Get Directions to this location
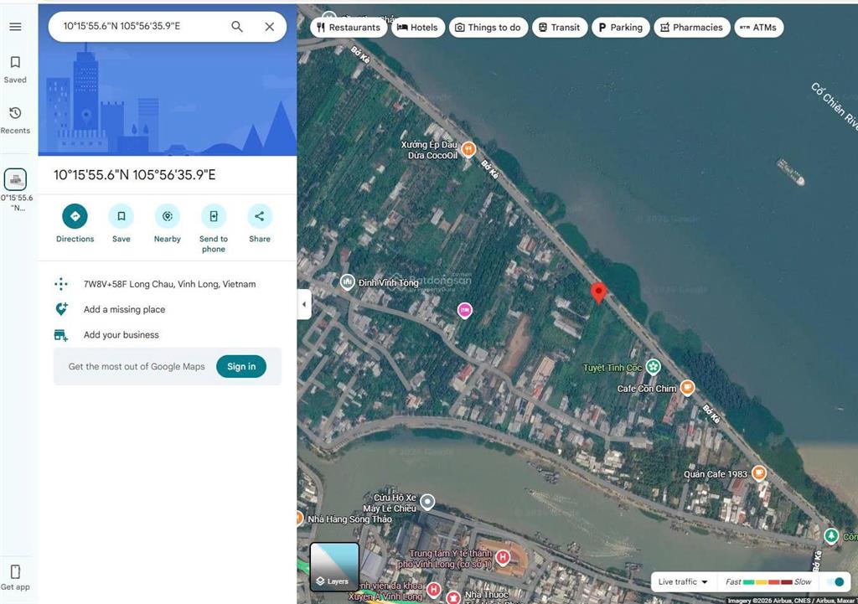Screen dimensions: 858x604 coord(75,223)
